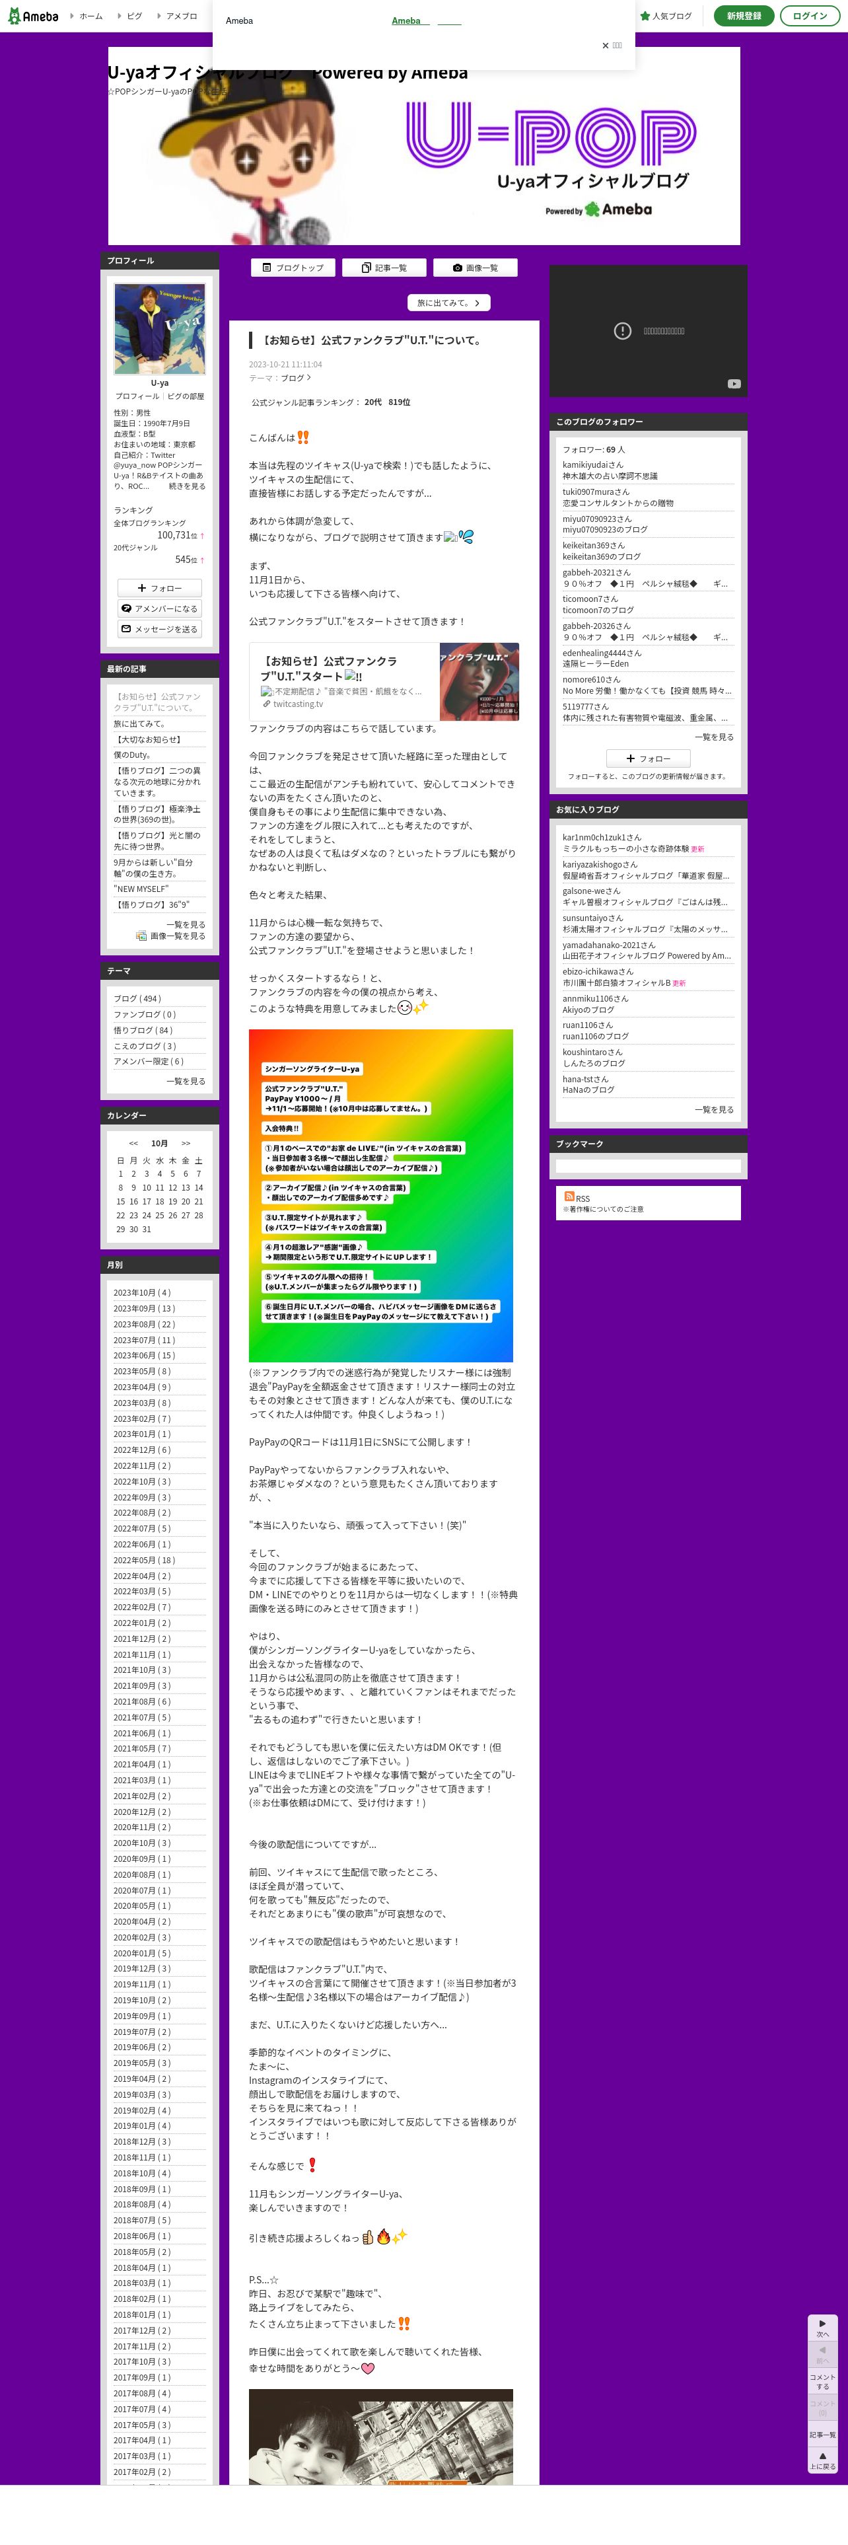The image size is (848, 2545).
Task: Click the bottom black-and-white photo
Action: [x=381, y=2437]
